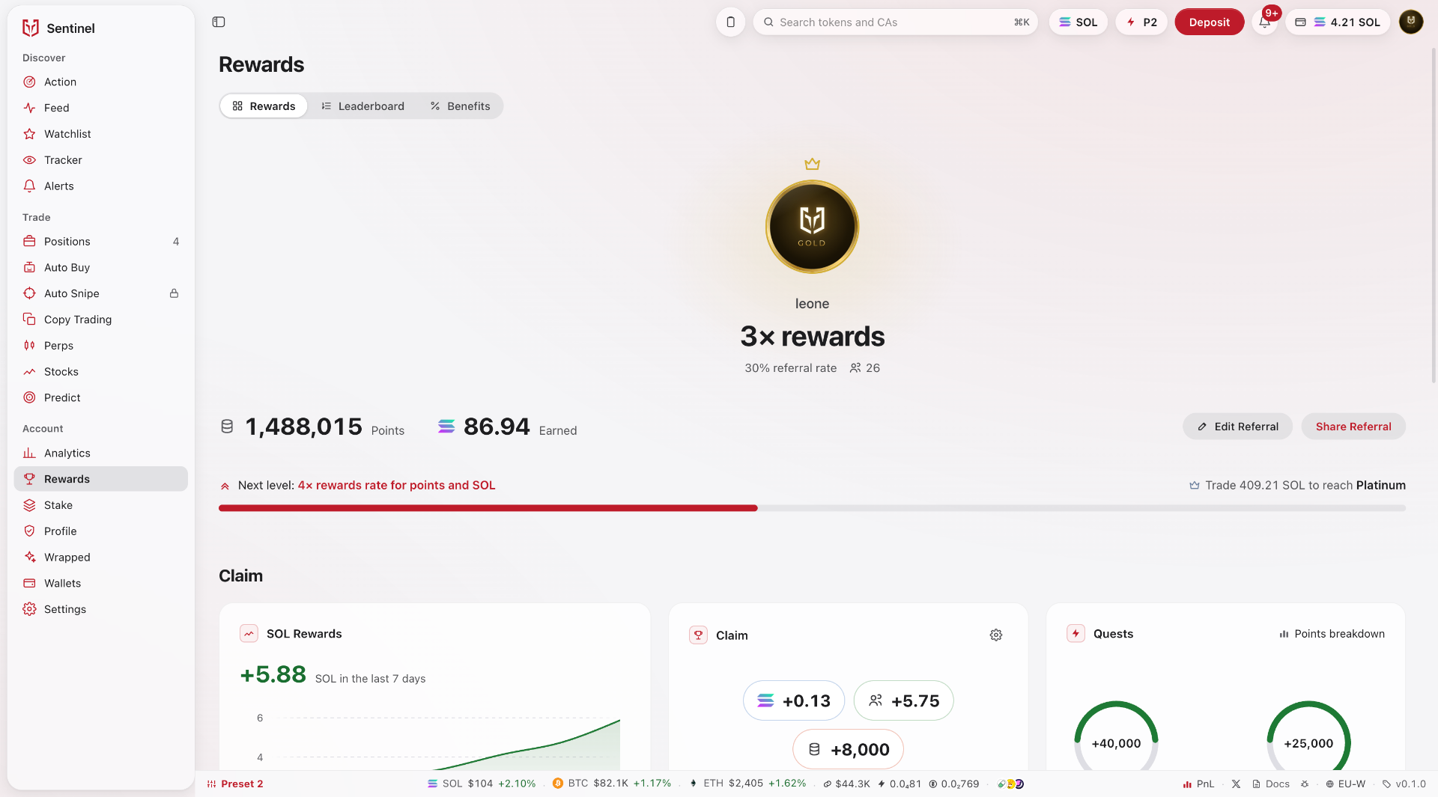Screen dimensions: 1438x797
Task: Open the SOL chain selector
Action: (x=1078, y=22)
